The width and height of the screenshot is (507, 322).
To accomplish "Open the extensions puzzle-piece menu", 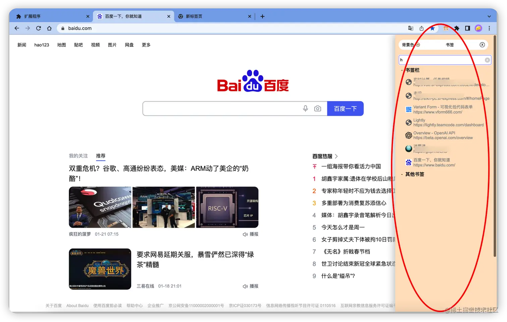I will coord(457,28).
